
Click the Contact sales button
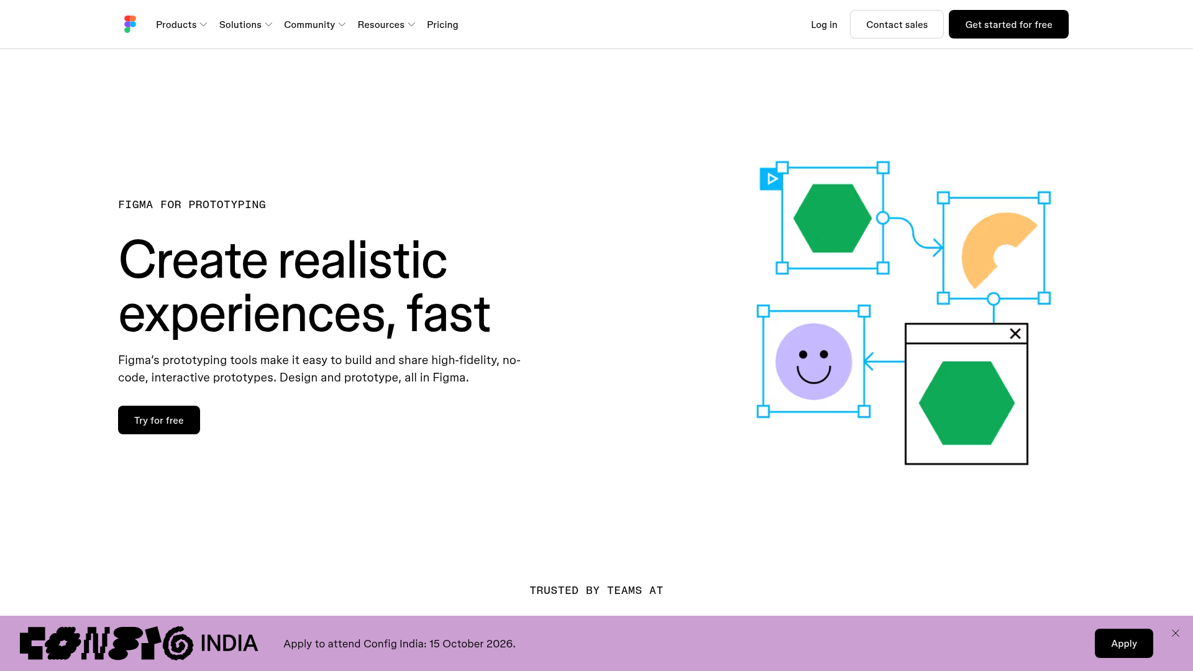tap(897, 24)
